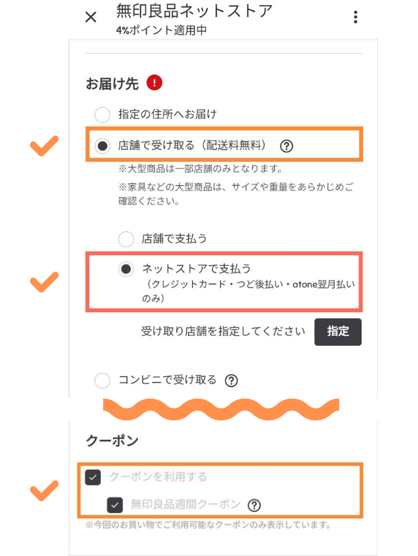Open help icon next to 店舗で受け取る
Viewport: 418px width, 556px height.
coord(286,145)
